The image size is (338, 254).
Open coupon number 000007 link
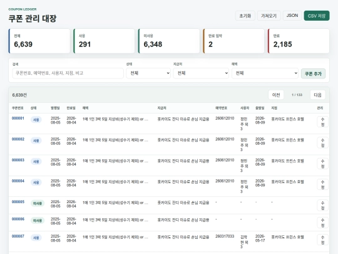[x=18, y=236]
